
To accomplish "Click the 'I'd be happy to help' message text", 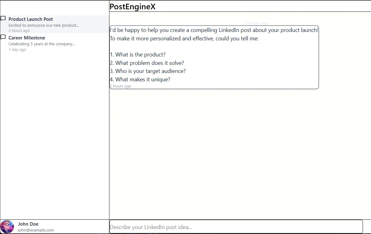I will [x=214, y=30].
